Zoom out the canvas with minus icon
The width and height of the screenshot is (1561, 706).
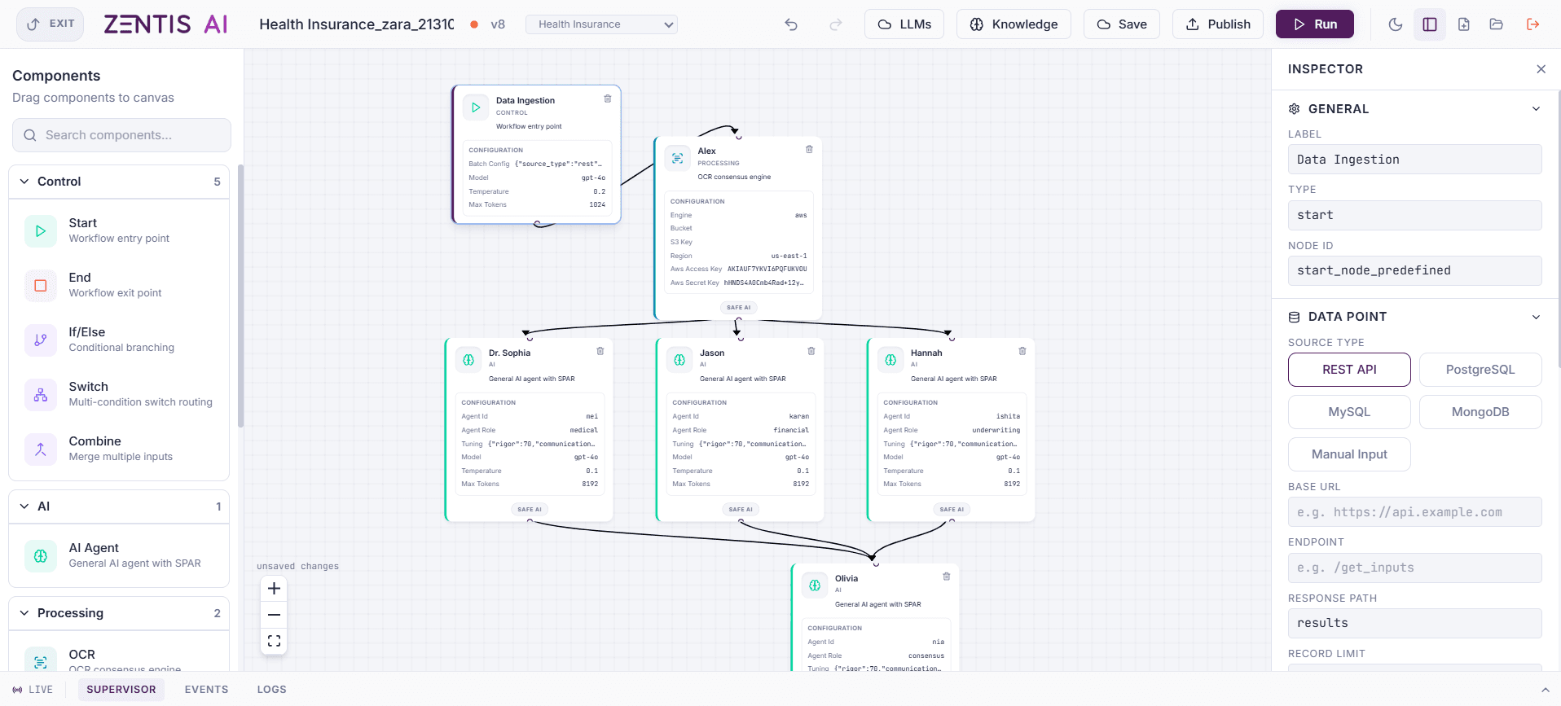click(x=275, y=615)
